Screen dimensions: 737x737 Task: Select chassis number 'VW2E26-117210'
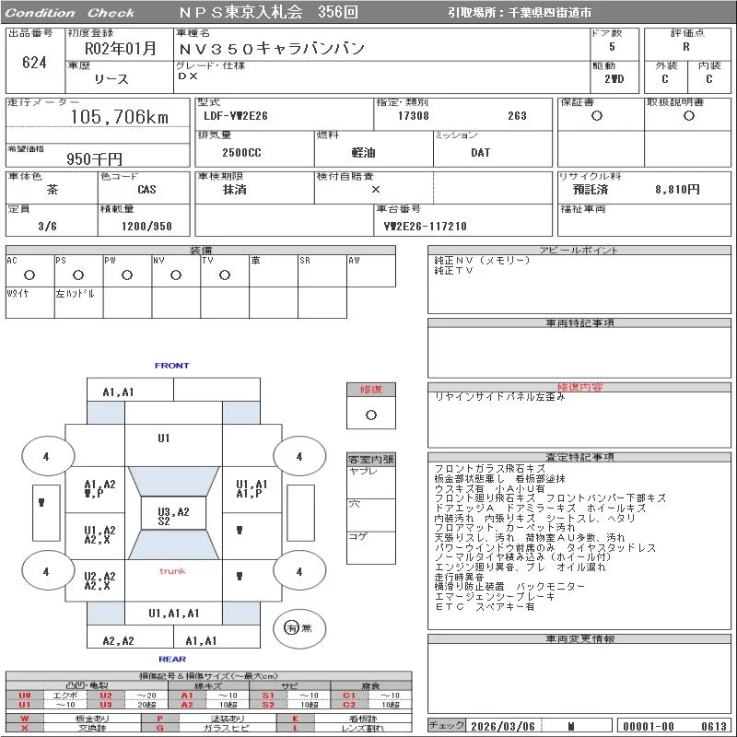pyautogui.click(x=425, y=226)
